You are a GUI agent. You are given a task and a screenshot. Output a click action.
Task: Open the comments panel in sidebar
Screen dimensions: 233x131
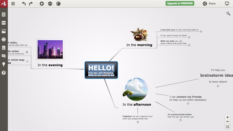[4, 56]
